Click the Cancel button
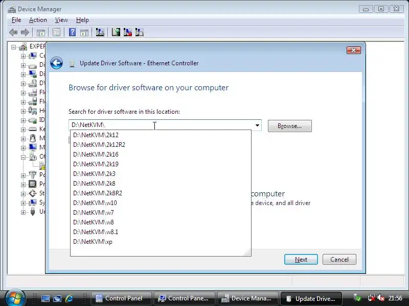This screenshot has height=306, width=409. click(339, 260)
